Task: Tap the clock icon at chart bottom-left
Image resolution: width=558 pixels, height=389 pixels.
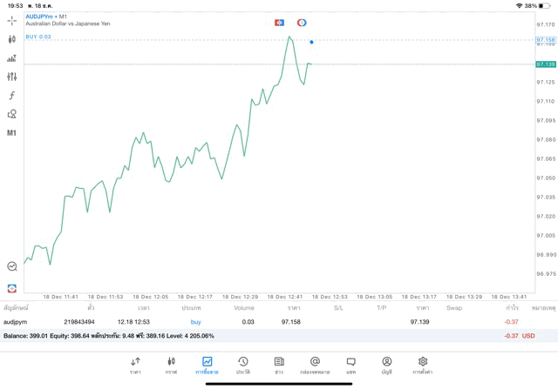Action: point(11,266)
